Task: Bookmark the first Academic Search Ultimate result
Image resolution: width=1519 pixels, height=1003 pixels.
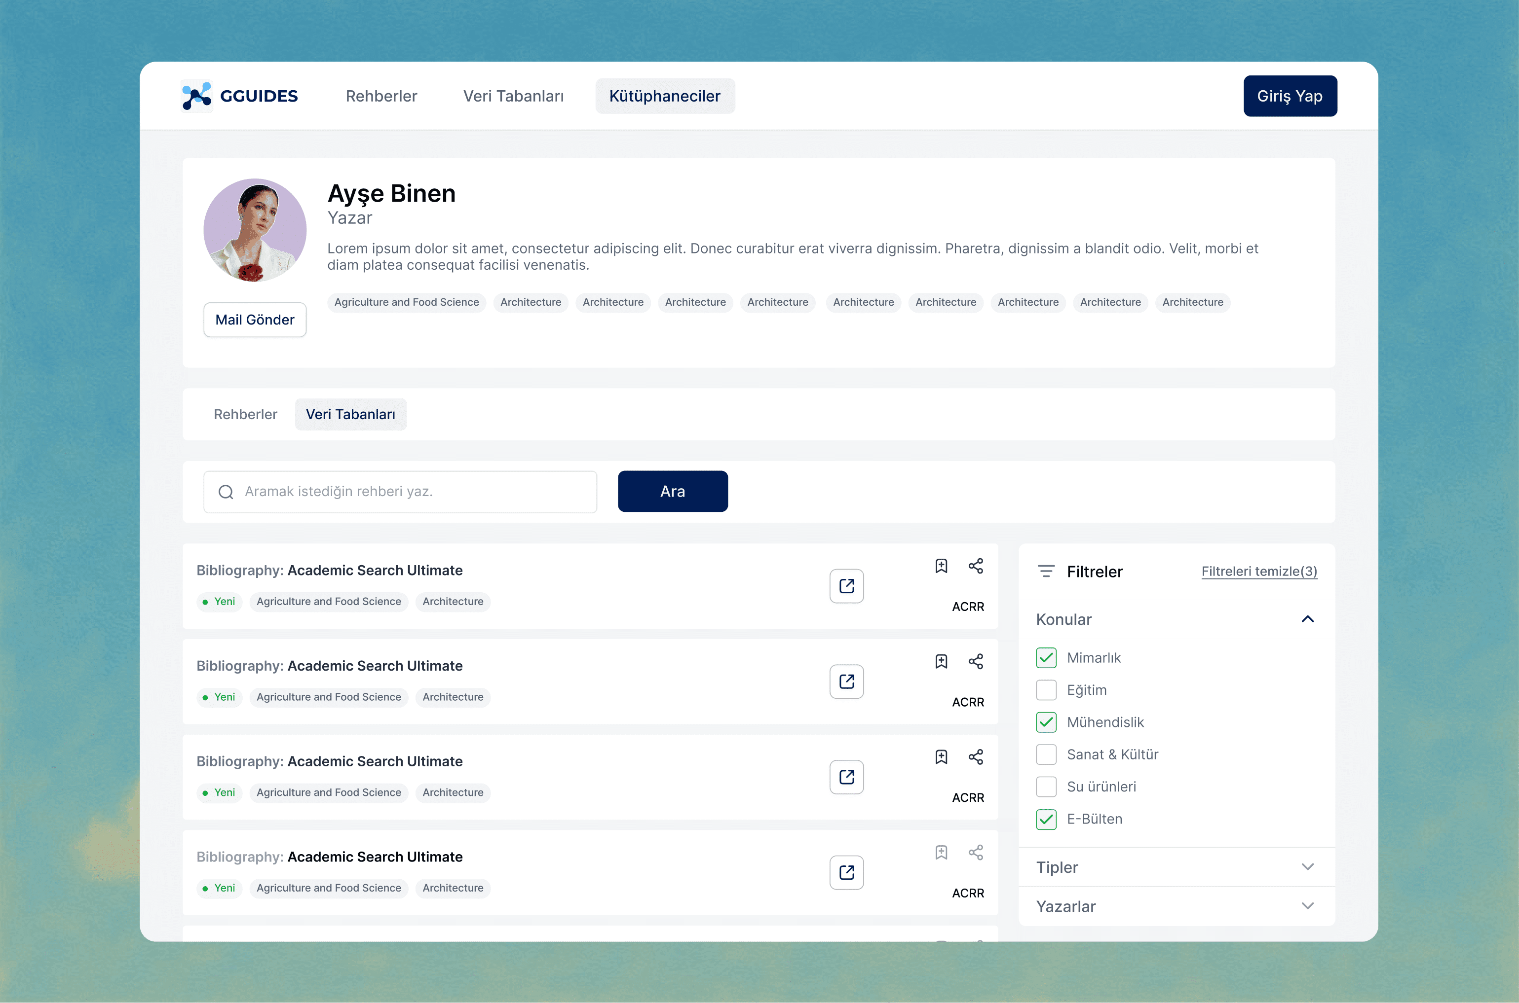Action: [941, 566]
